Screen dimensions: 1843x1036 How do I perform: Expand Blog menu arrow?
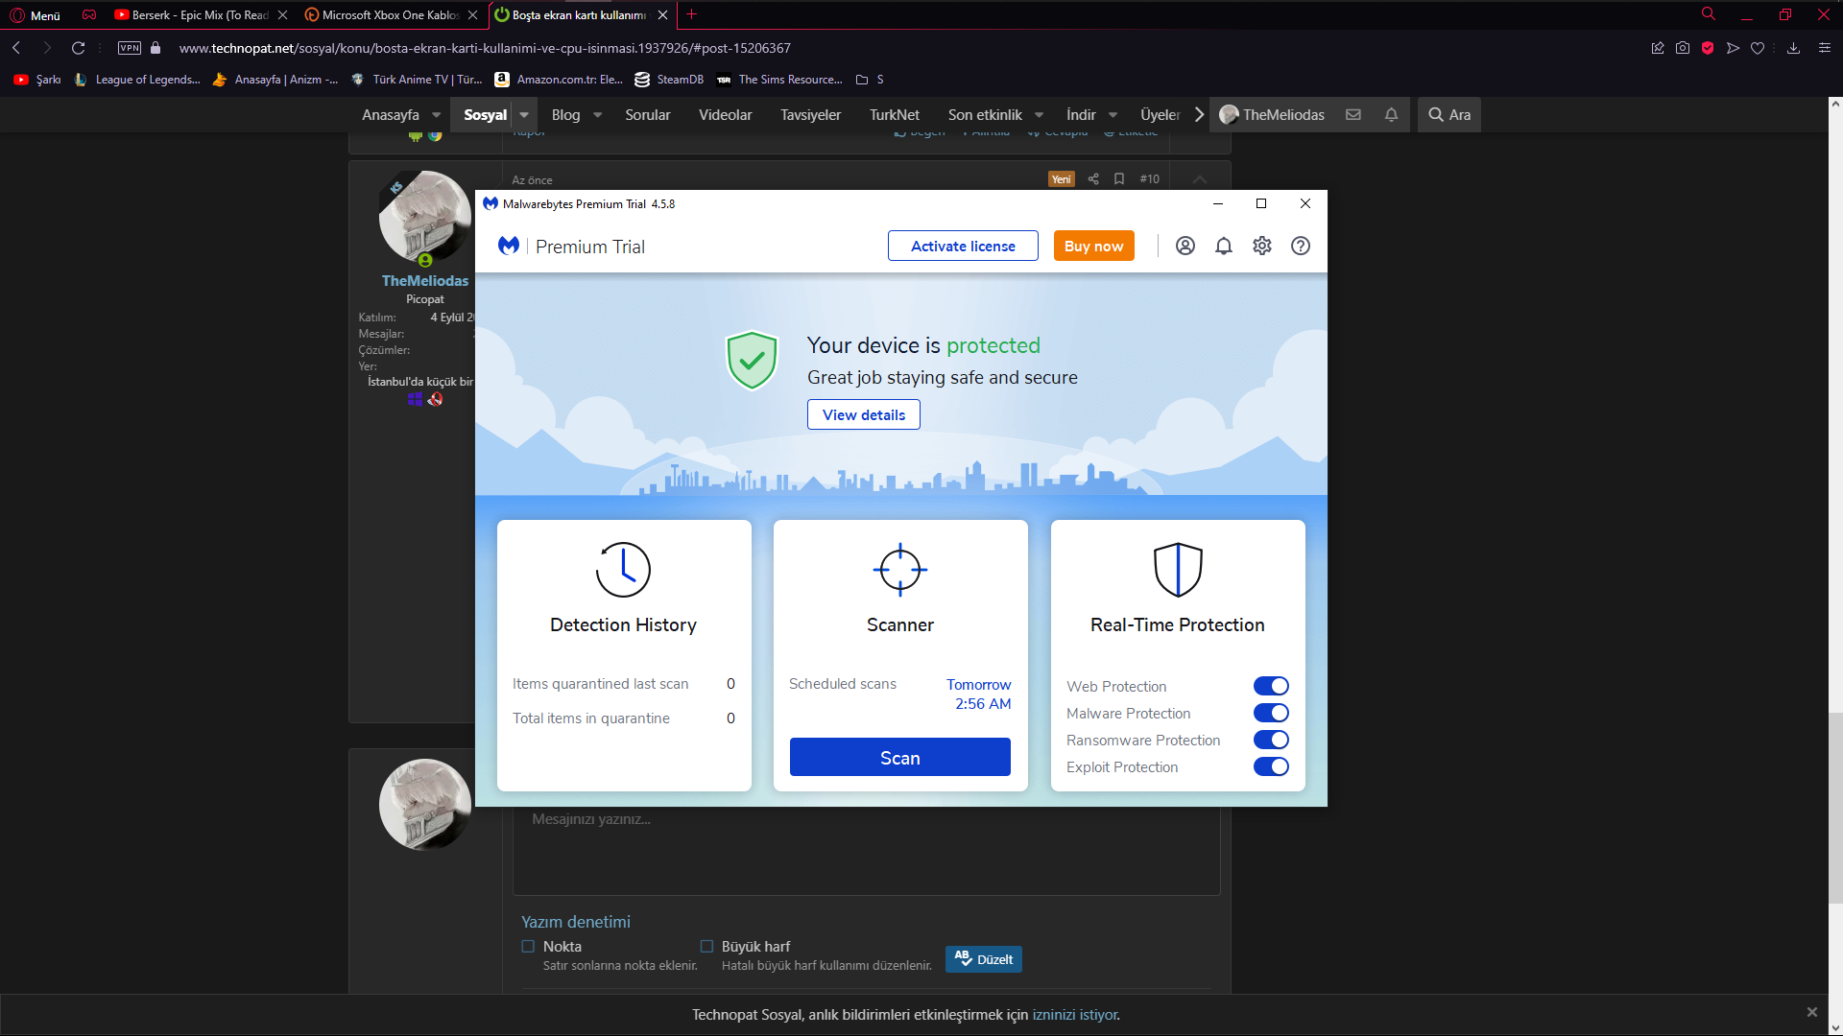[x=597, y=115]
